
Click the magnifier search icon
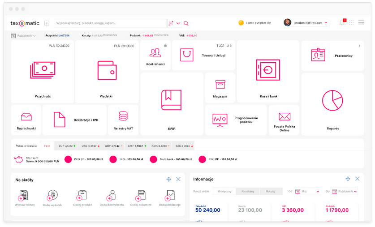[186, 23]
